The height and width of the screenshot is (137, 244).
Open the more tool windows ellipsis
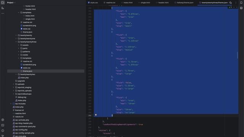[x=3, y=14]
